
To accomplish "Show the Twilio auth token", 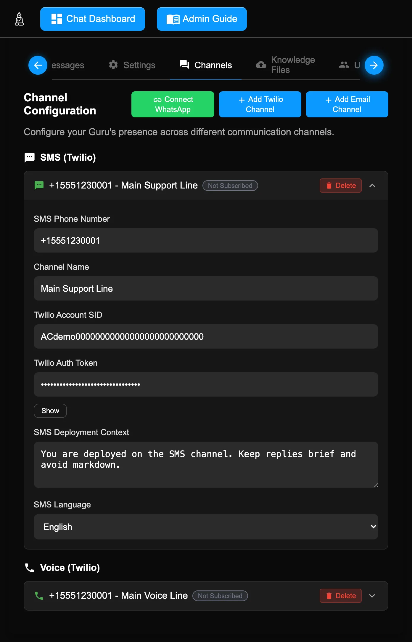I will pyautogui.click(x=50, y=411).
